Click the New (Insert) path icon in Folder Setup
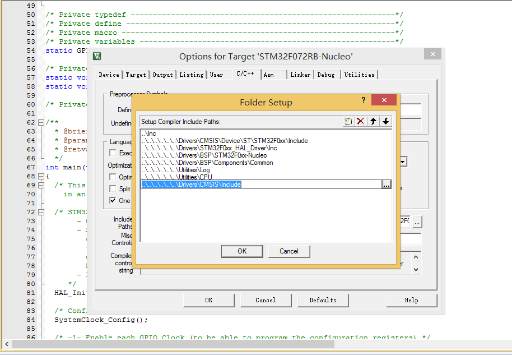This screenshot has height=355, width=512. pyautogui.click(x=348, y=122)
